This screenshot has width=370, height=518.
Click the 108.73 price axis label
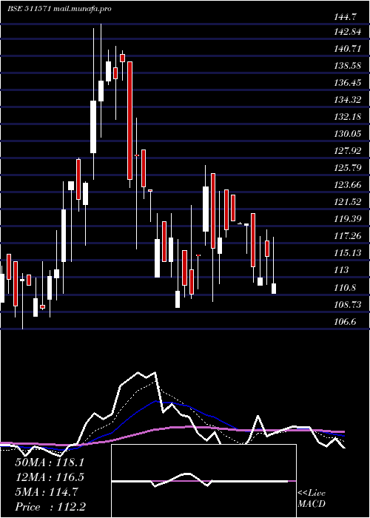[347, 304]
